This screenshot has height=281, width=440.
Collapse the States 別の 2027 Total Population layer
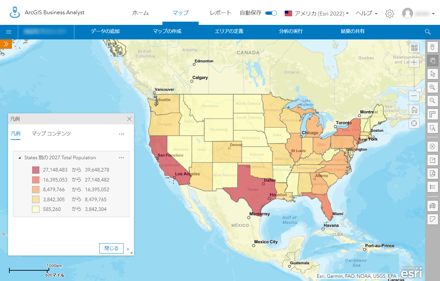point(20,158)
